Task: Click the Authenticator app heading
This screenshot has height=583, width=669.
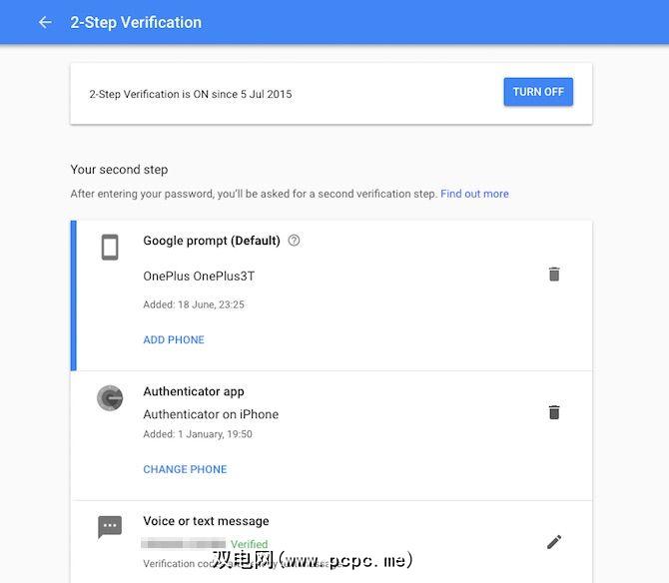Action: (x=194, y=391)
